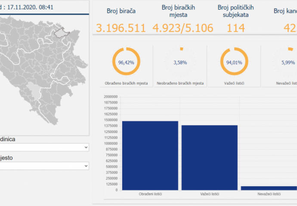The height and width of the screenshot is (206, 297).
Task: Click the 4.923/5.106 polling stations figure
Action: [x=183, y=28]
